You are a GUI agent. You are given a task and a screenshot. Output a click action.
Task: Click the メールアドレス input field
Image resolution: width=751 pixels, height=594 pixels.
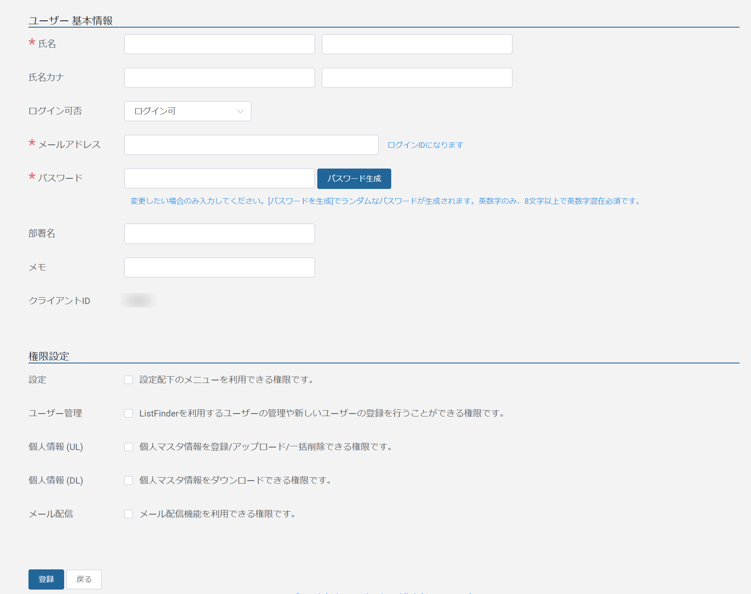(251, 145)
